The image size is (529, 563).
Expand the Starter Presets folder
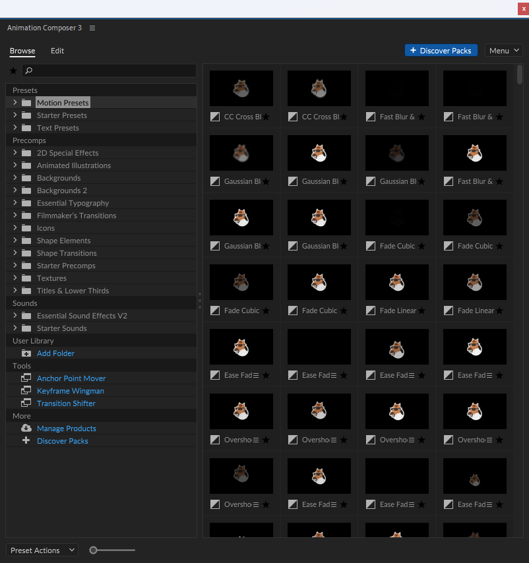pos(15,115)
